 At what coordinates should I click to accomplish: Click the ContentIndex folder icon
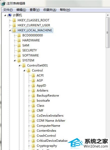click(x=33, y=131)
